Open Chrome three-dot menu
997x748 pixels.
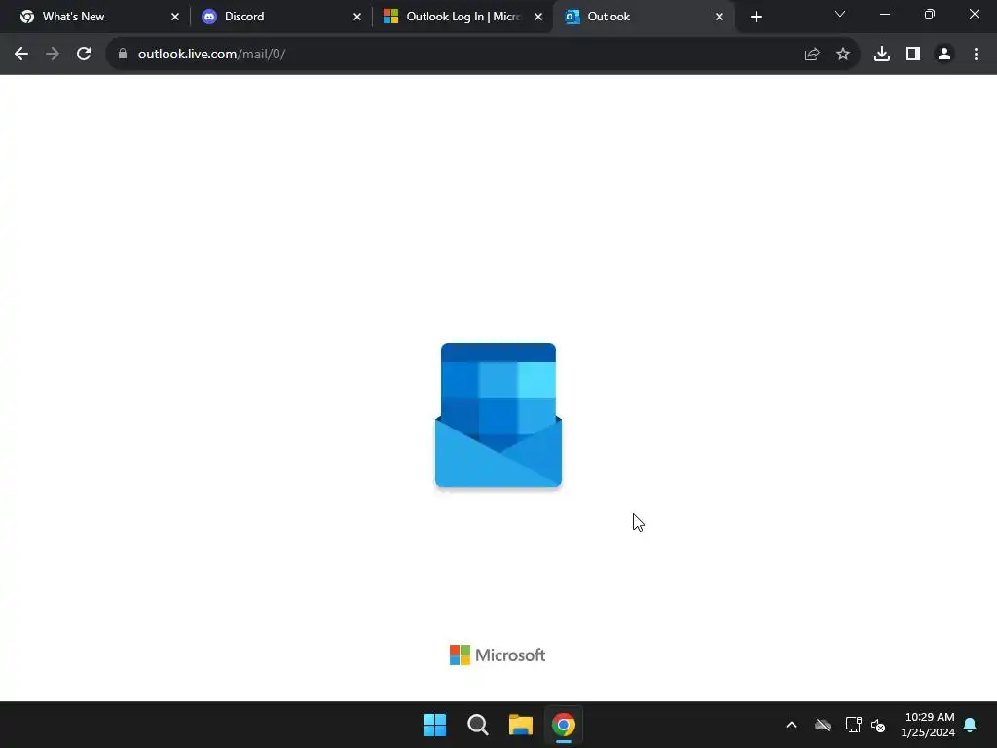pos(976,55)
